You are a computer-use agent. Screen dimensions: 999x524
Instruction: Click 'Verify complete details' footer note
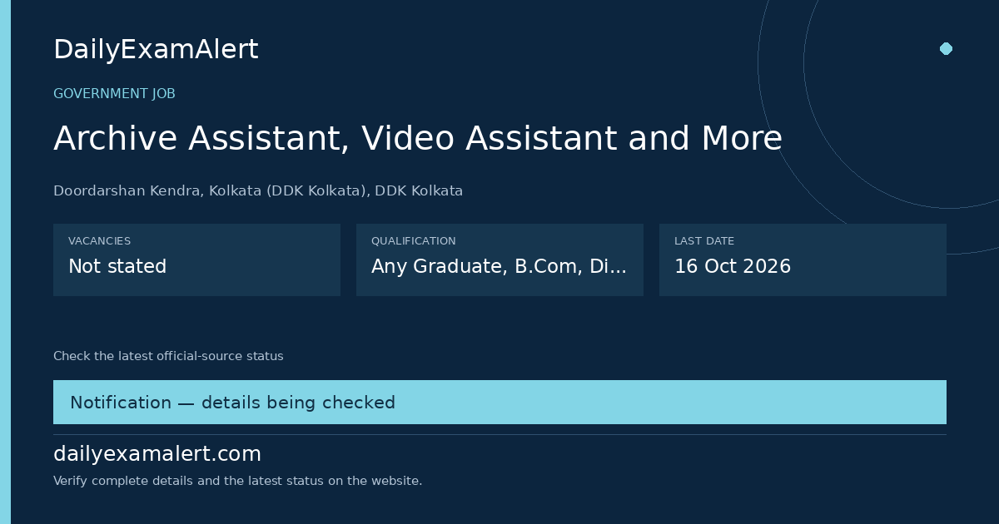[237, 481]
